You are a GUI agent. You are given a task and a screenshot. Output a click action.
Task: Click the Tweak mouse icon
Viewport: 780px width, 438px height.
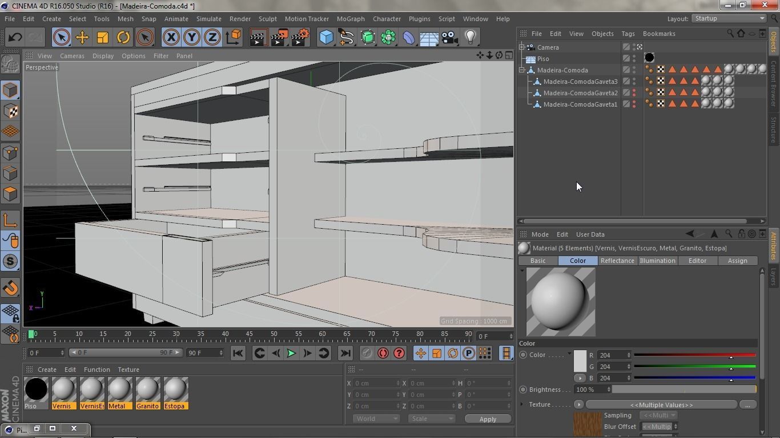click(x=10, y=241)
